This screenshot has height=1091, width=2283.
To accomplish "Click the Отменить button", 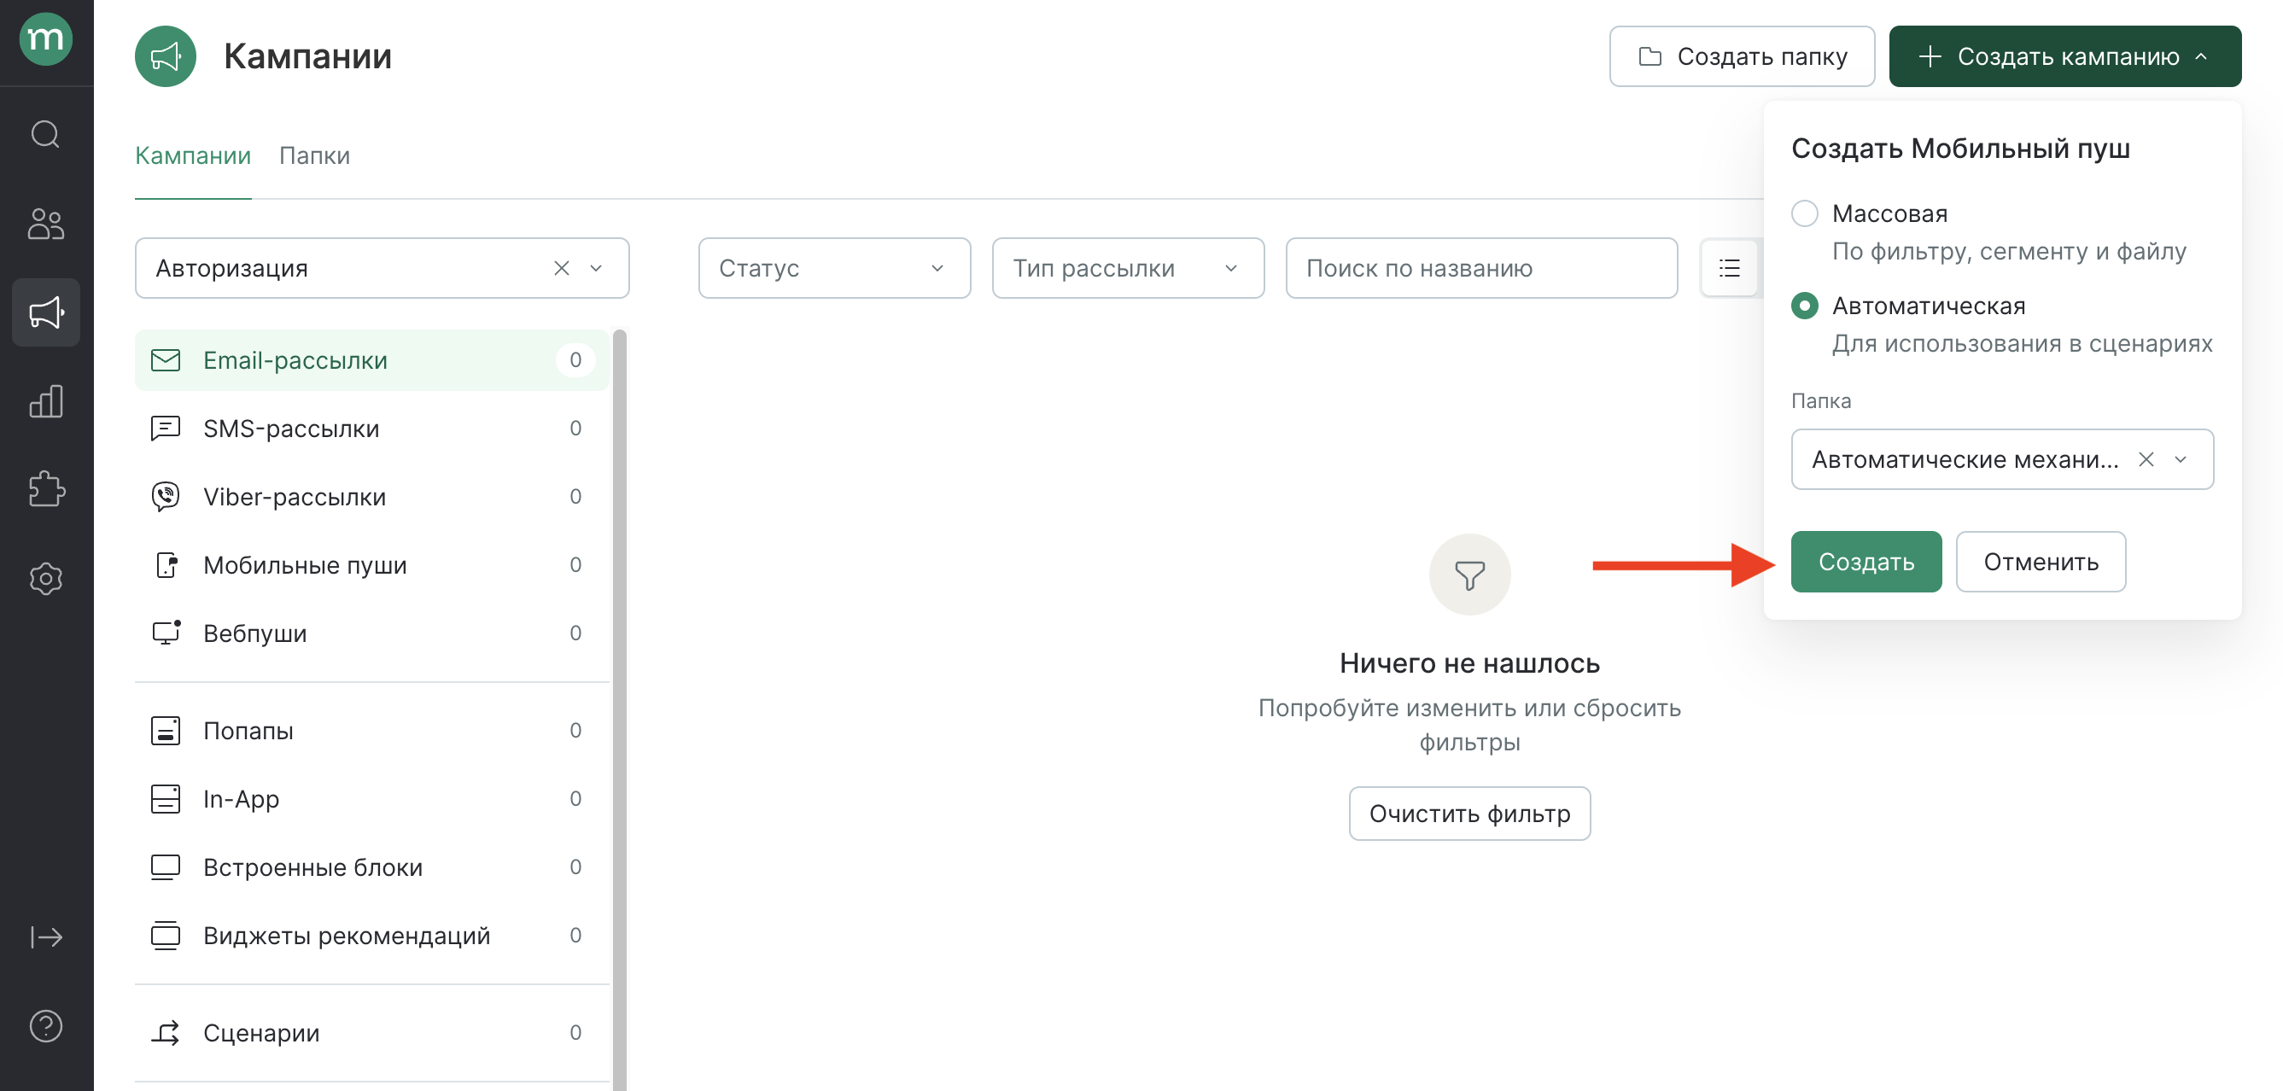I will click(2041, 561).
